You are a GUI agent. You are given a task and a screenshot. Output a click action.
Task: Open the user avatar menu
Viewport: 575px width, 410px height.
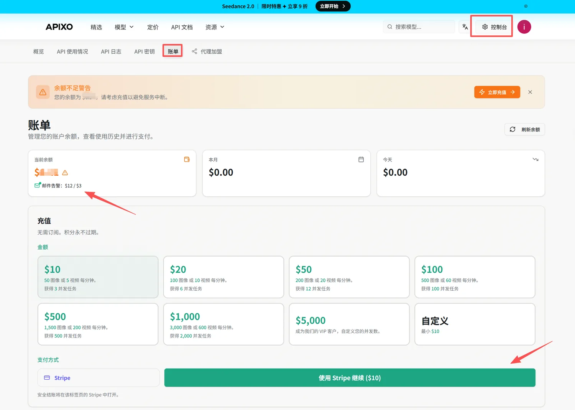pyautogui.click(x=524, y=27)
